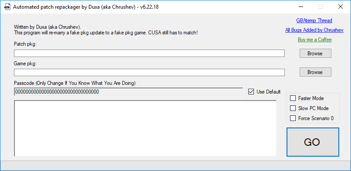Click inside the Patch pkg path field
This screenshot has width=351, height=171.
[x=149, y=54]
